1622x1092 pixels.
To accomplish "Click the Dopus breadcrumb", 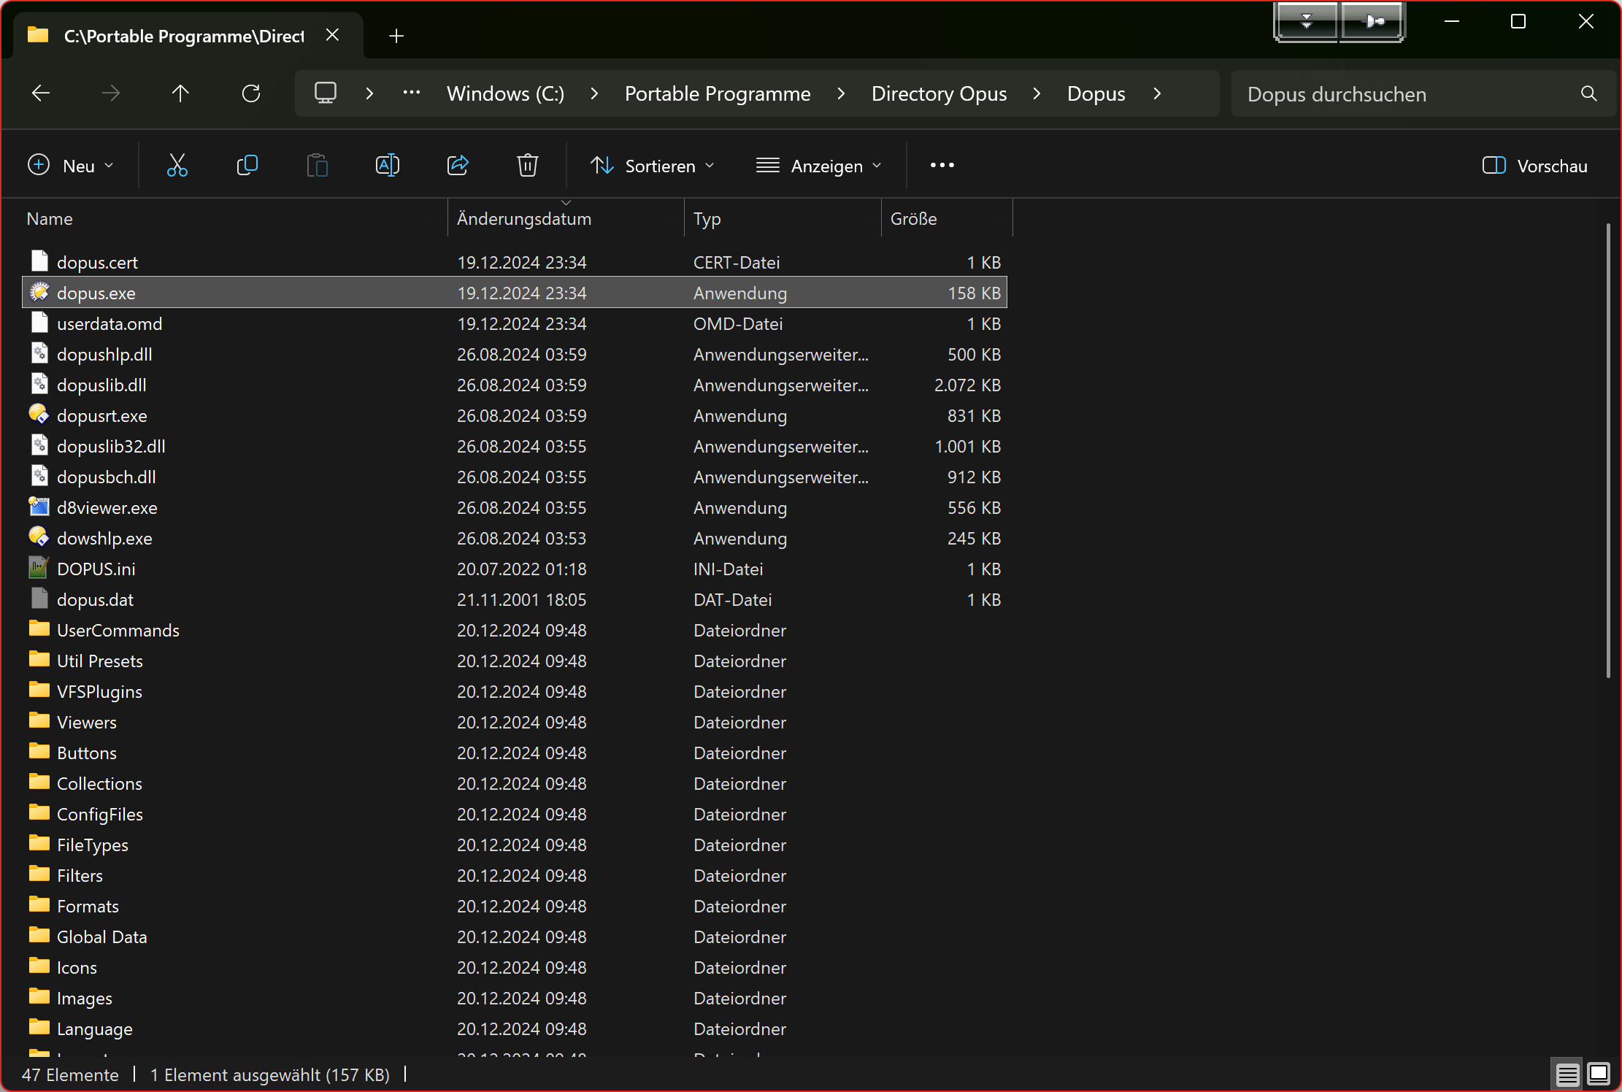I will [x=1096, y=93].
